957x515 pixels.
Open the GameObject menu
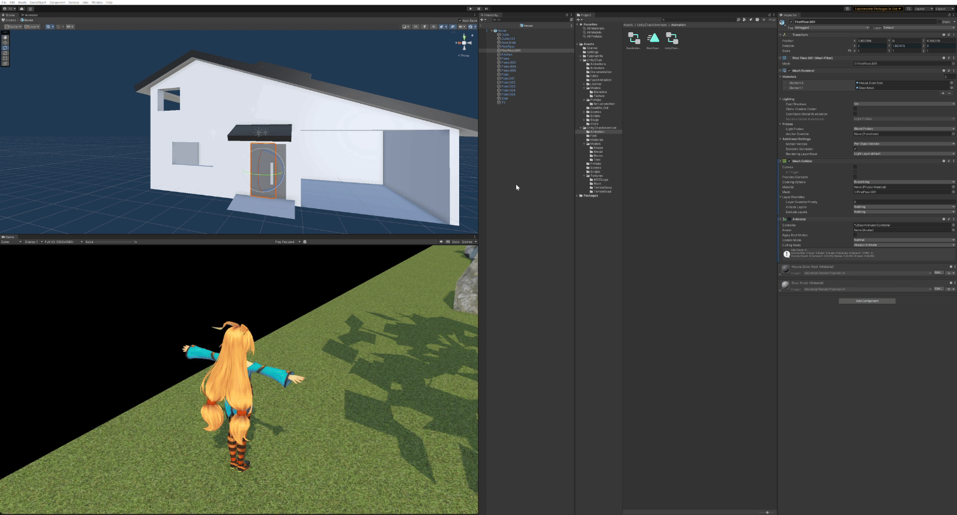pyautogui.click(x=37, y=2)
